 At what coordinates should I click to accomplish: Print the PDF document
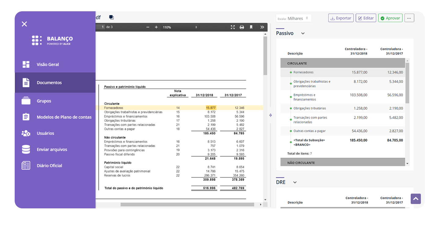click(x=241, y=27)
